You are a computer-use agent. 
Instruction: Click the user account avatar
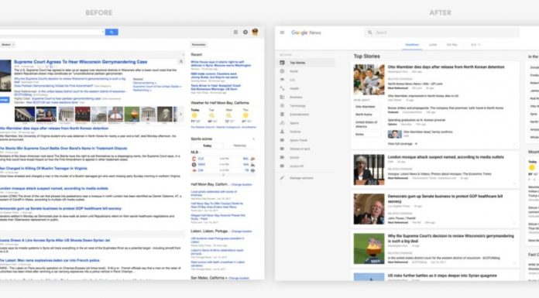pos(255,32)
